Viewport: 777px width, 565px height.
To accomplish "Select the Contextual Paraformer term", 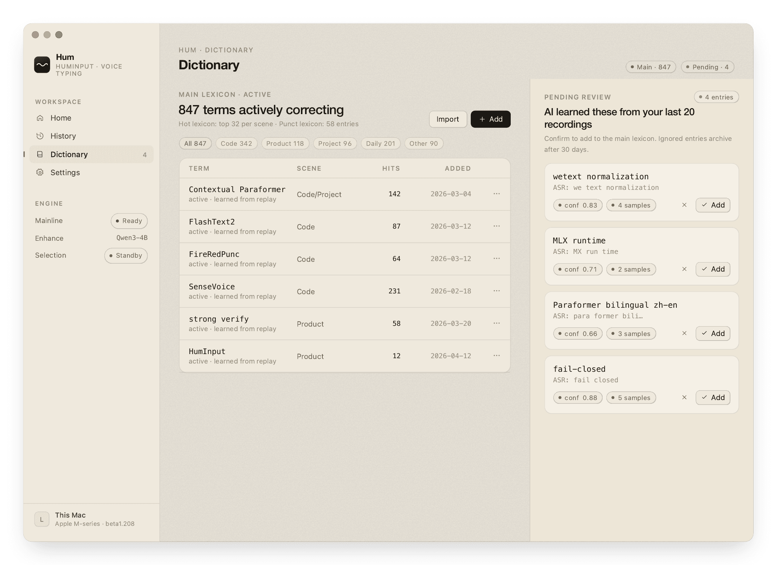I will pos(237,189).
